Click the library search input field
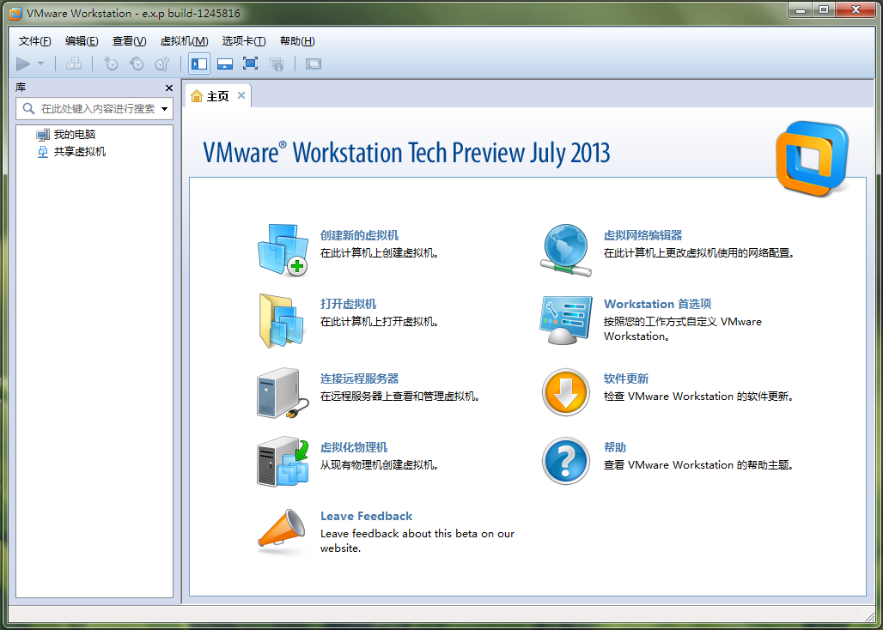 [95, 108]
